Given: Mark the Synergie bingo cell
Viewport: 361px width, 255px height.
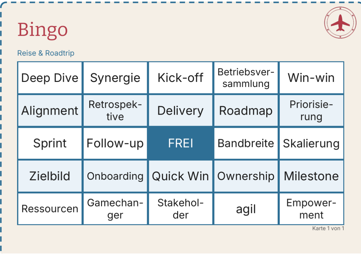Looking at the screenshot, I should pyautogui.click(x=115, y=78).
